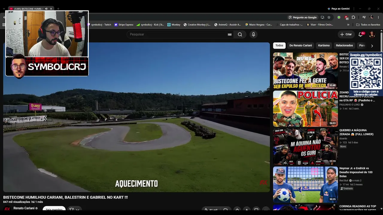Screen dimensions: 383x215
Task: Click the kart track video player
Action: [136, 117]
